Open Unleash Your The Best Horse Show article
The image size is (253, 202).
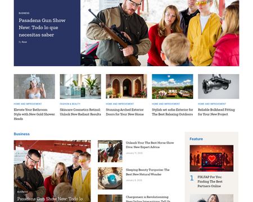click(150, 145)
